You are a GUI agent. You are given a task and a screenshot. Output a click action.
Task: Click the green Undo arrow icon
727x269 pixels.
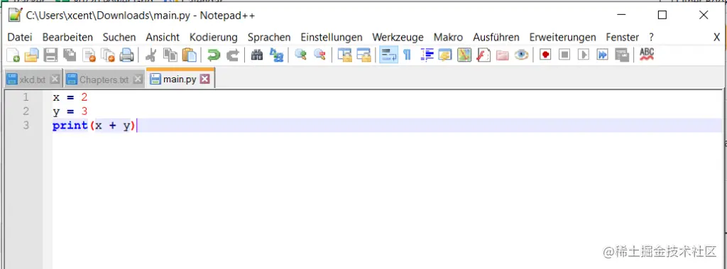tap(213, 55)
